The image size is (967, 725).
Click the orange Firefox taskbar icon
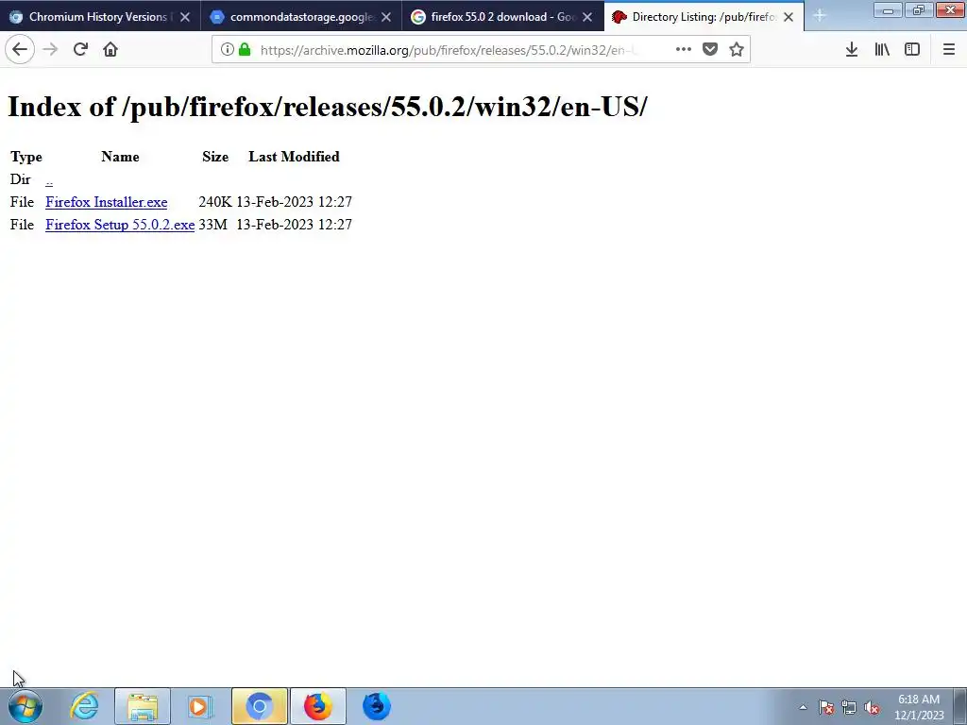(317, 706)
